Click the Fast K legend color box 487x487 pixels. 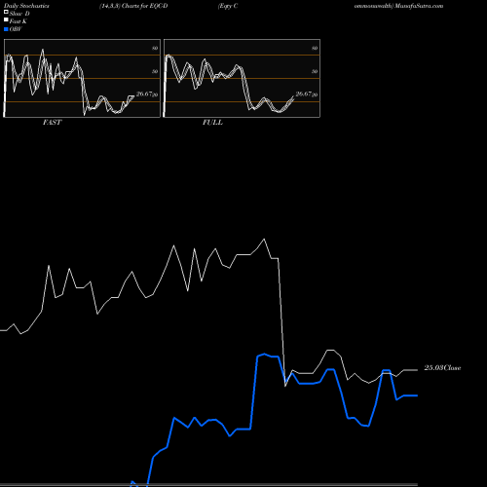[6, 20]
